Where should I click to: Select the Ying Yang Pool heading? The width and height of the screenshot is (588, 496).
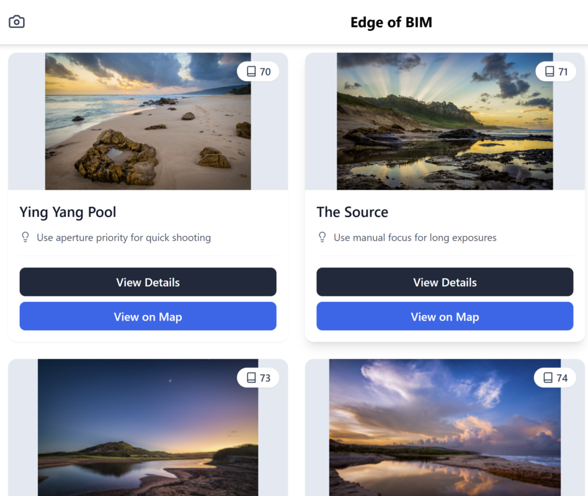click(68, 212)
